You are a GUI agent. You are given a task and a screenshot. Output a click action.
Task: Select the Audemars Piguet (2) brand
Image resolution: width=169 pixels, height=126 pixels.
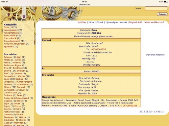(15, 65)
